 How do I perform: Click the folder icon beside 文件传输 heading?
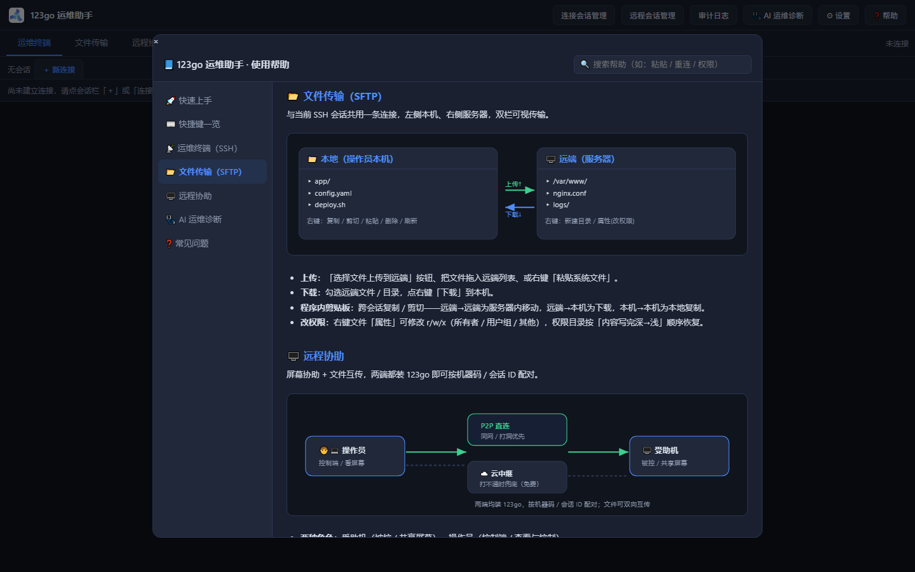pos(293,97)
